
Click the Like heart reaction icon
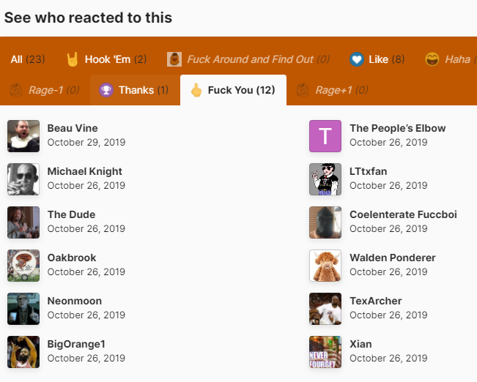(x=357, y=59)
